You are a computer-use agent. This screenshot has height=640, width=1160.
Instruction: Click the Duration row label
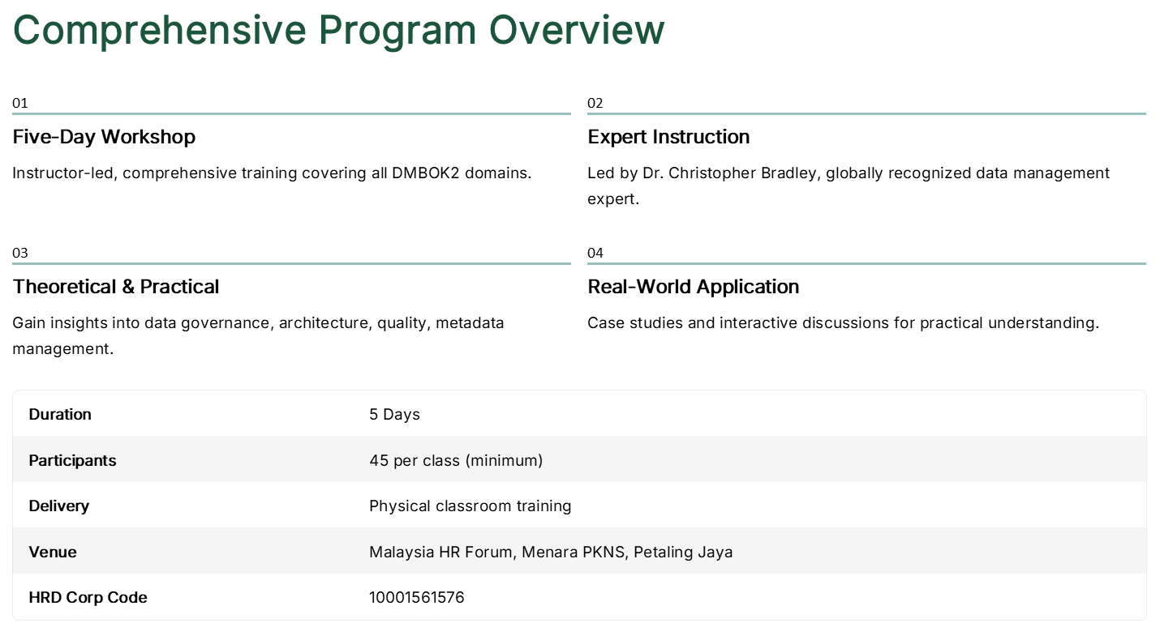[60, 414]
